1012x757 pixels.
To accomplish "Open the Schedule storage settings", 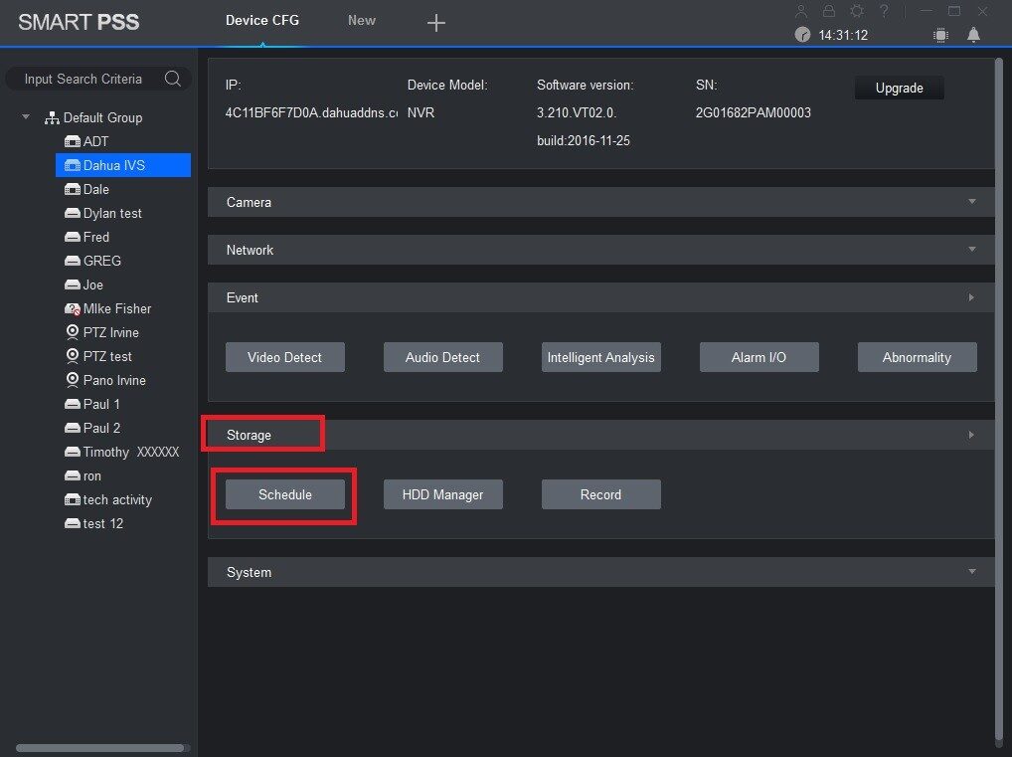I will pos(285,494).
